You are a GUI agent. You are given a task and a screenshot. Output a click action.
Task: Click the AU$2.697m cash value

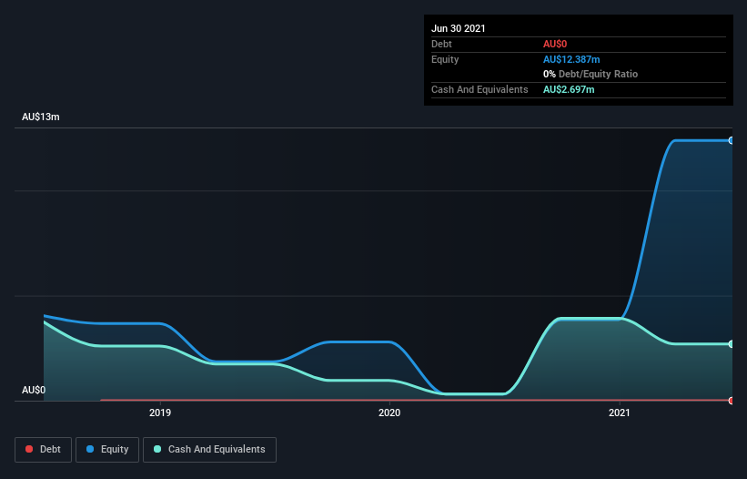point(569,89)
